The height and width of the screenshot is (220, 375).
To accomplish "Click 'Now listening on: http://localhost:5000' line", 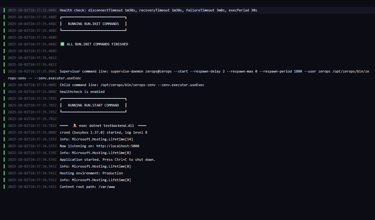I will pyautogui.click(x=100, y=146).
